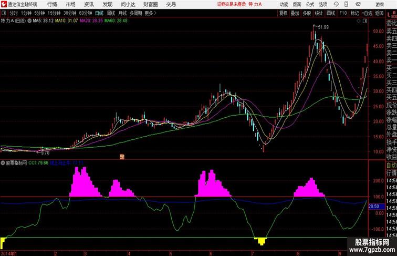Expand the 更多 periods chevron
The image size is (397, 256).
[x=155, y=13]
